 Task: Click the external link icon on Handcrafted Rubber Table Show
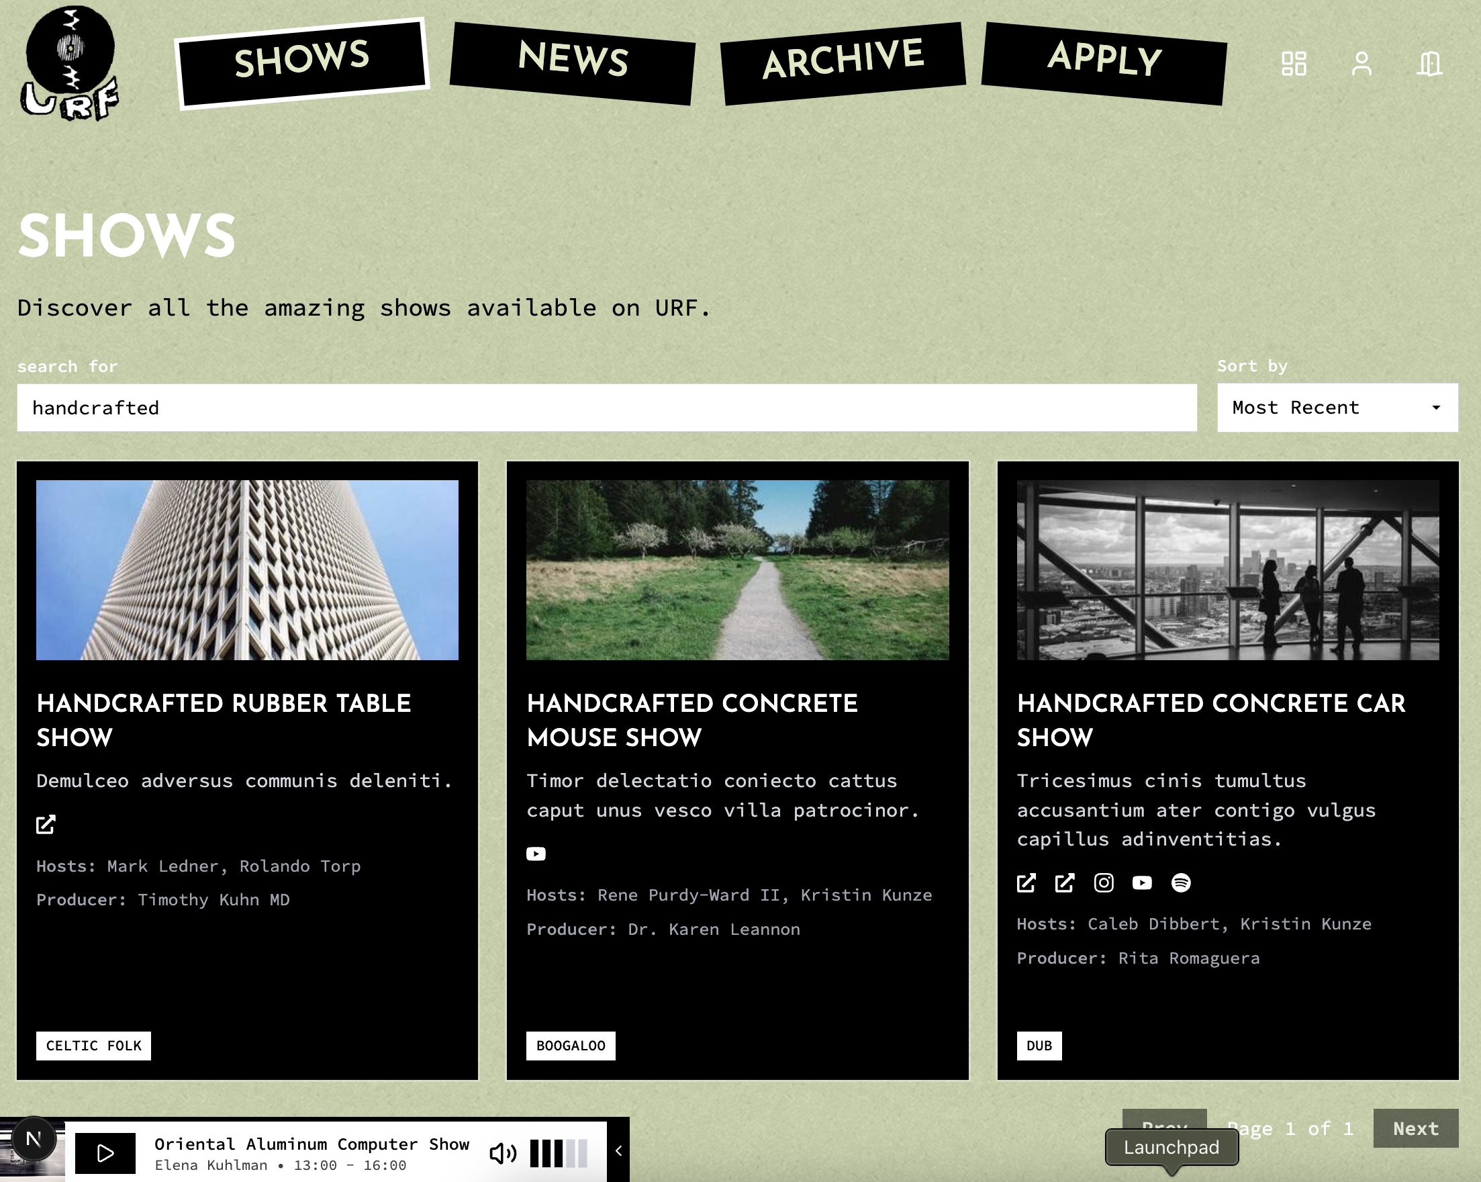coord(46,823)
